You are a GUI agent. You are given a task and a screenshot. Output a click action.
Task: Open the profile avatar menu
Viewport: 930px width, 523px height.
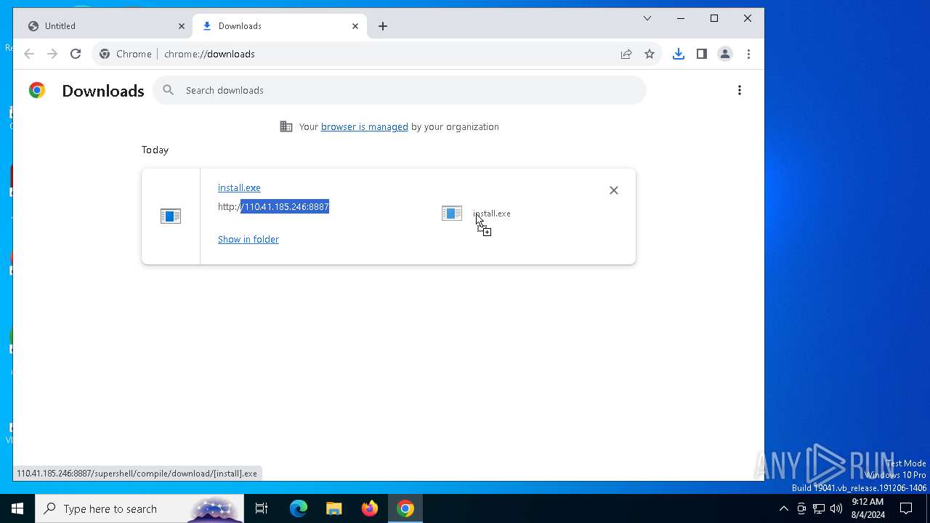click(x=725, y=54)
